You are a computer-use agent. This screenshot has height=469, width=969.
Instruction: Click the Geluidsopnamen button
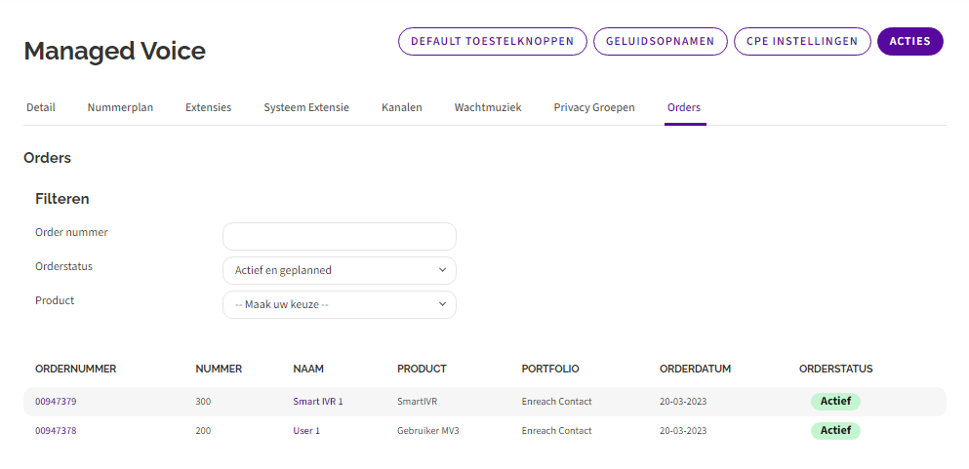click(x=660, y=42)
